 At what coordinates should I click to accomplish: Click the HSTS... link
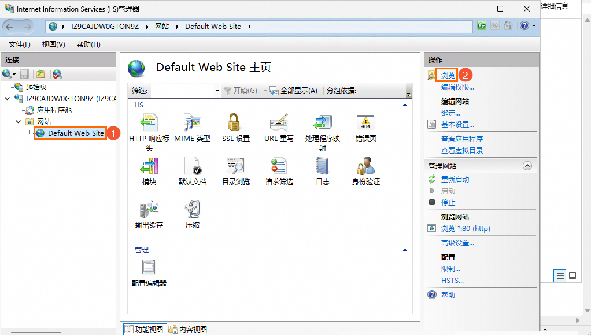452,281
